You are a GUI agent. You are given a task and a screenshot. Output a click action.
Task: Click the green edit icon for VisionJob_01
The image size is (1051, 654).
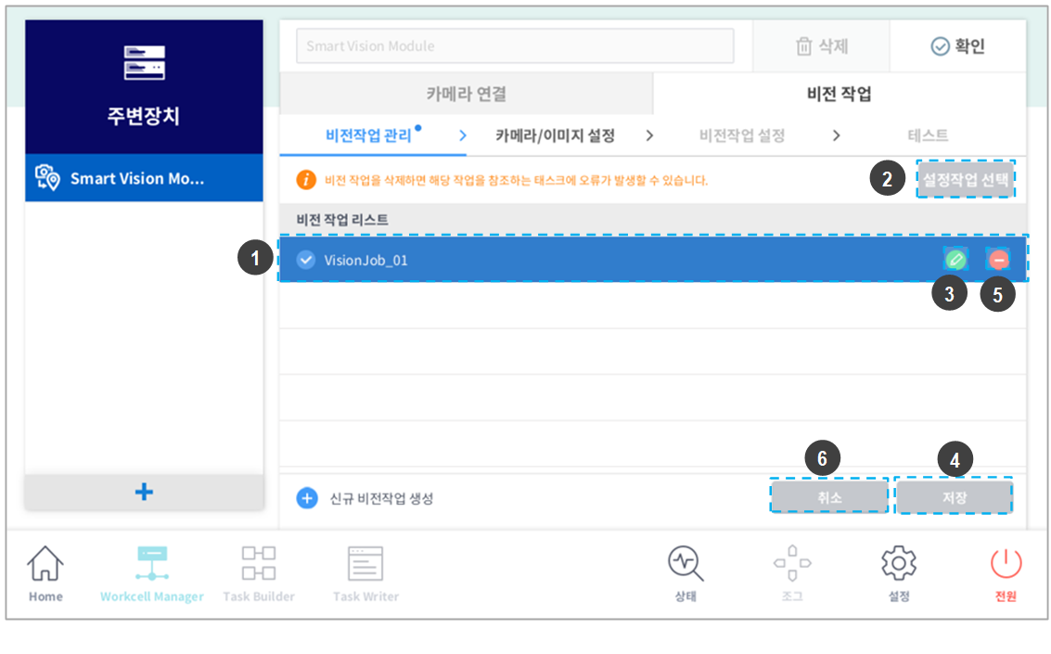[x=955, y=260]
